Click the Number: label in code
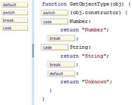132x105 pixels. pyautogui.click(x=80, y=21)
